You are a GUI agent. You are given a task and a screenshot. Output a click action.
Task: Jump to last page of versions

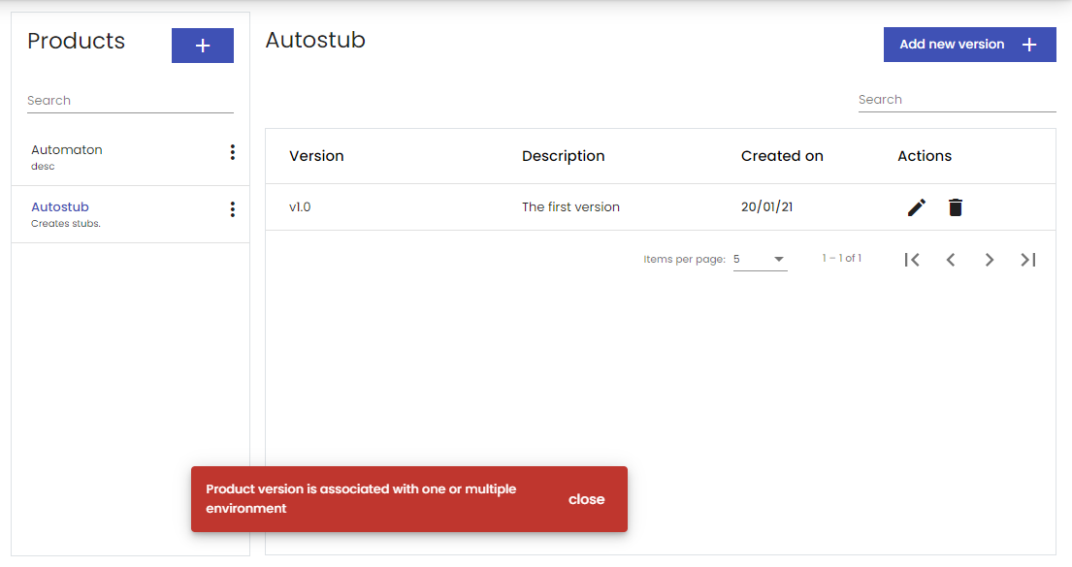click(1028, 260)
